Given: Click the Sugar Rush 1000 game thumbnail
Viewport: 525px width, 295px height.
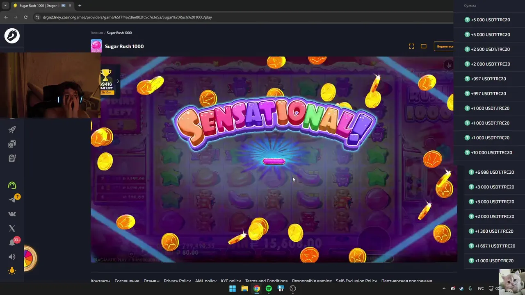Looking at the screenshot, I should coord(96,46).
